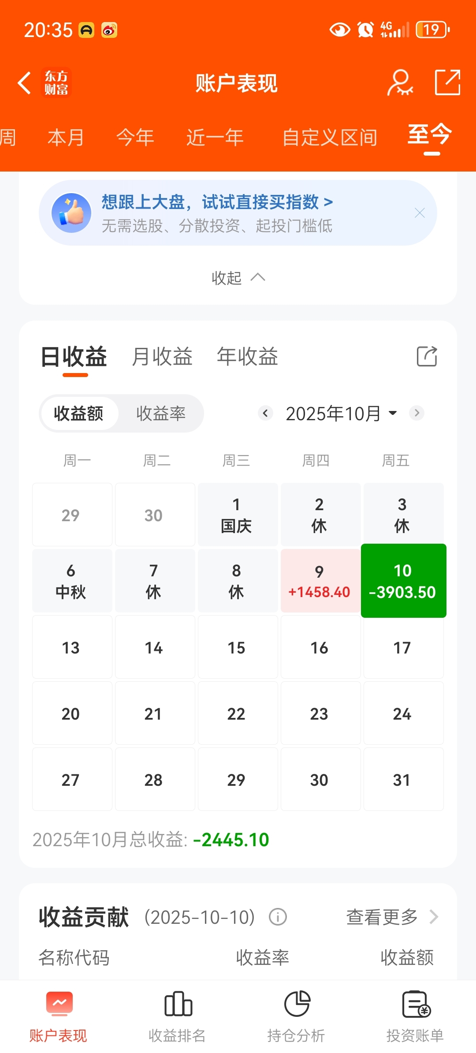Close the index-buying promotion banner
Viewport: 476px width, 1053px height.
click(420, 213)
